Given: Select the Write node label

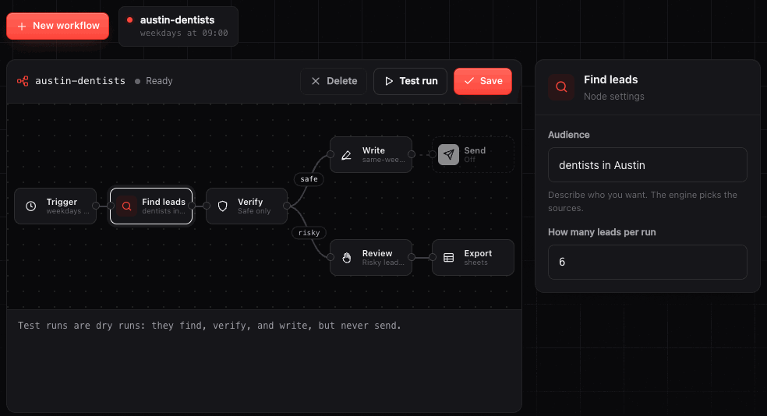Looking at the screenshot, I should (373, 150).
